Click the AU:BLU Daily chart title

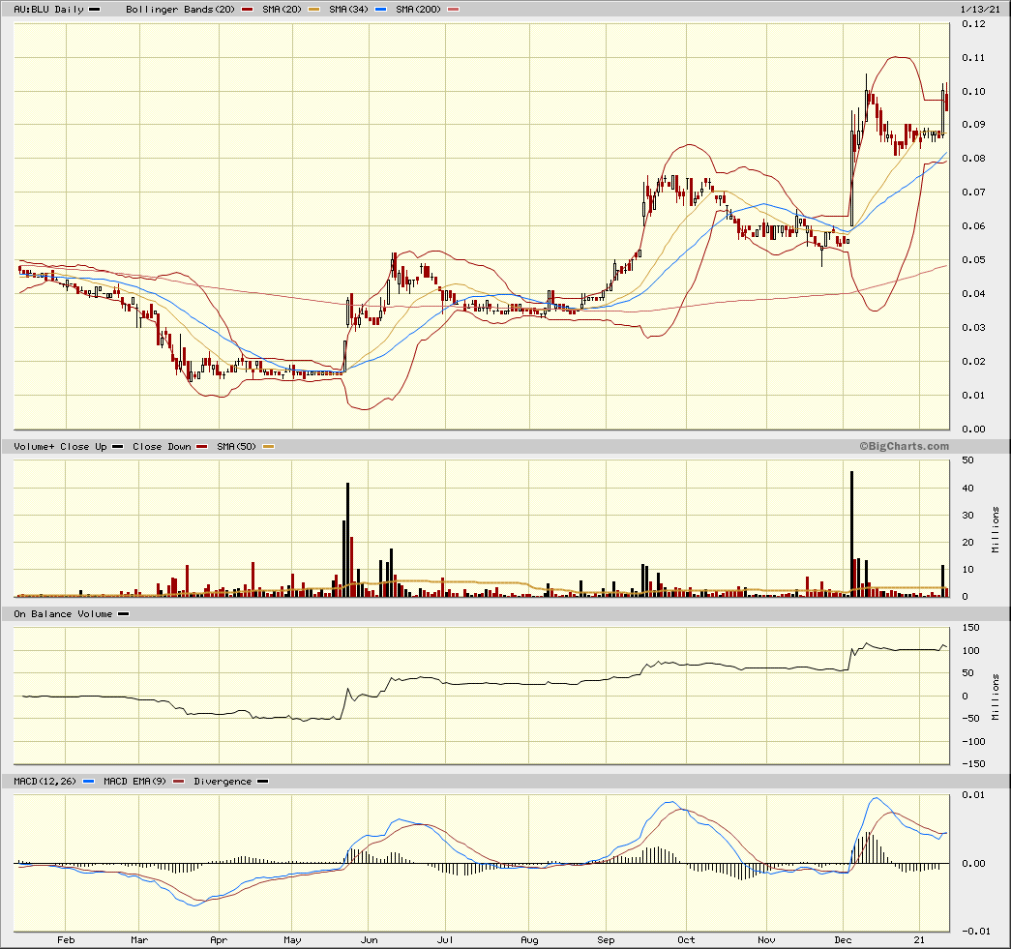tap(48, 9)
